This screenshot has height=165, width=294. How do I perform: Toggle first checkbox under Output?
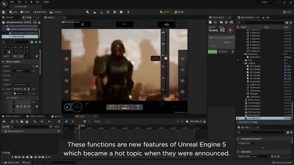[x=14, y=102]
